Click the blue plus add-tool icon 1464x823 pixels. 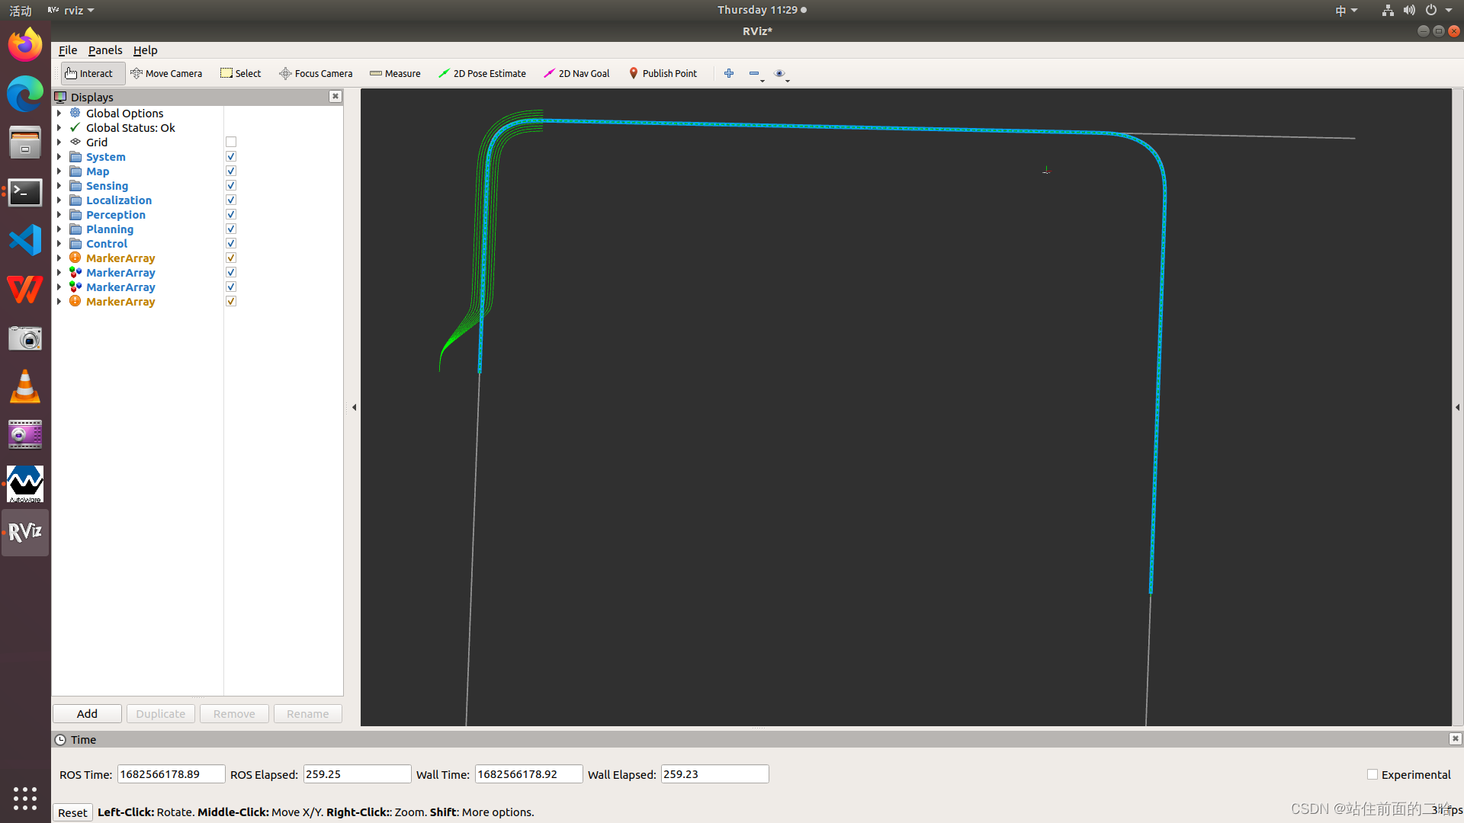[x=729, y=73]
